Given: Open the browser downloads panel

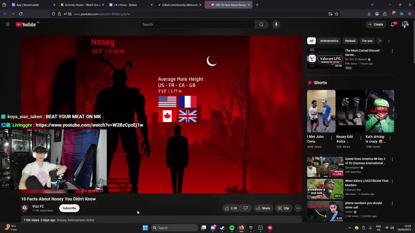Looking at the screenshot, I should [x=369, y=14].
